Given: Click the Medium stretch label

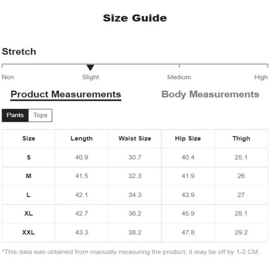Looking at the screenshot, I should [x=179, y=77].
